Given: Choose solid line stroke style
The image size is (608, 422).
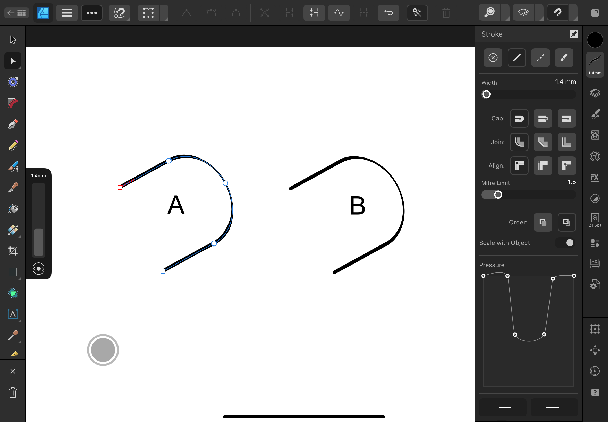Looking at the screenshot, I should (517, 58).
